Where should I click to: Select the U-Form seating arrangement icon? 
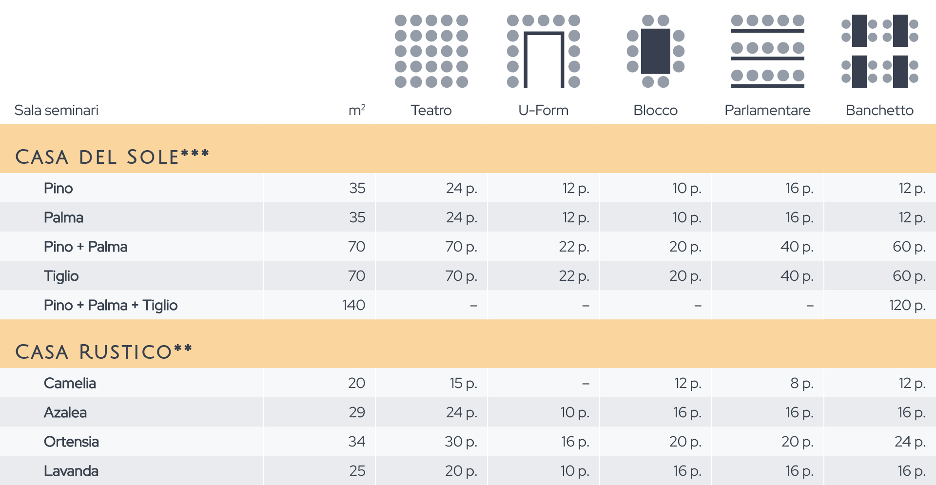[x=544, y=51]
